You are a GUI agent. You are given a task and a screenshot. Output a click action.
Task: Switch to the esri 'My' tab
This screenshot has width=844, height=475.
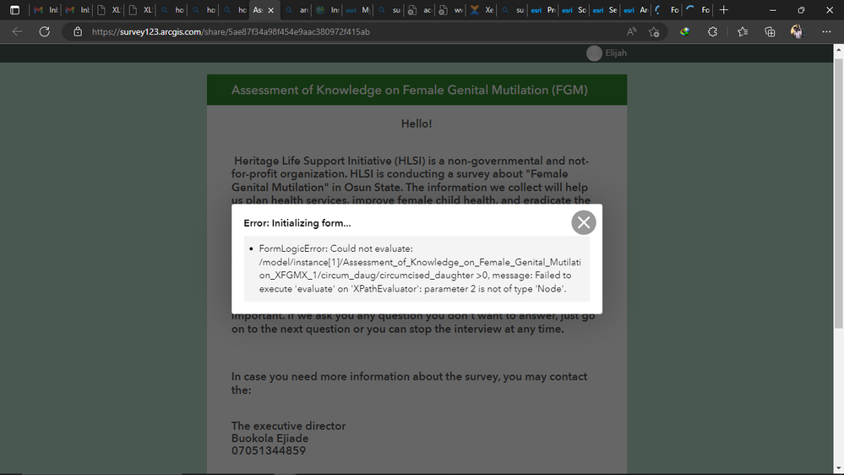point(358,9)
